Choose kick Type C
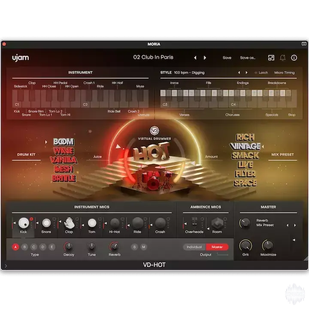The width and height of the screenshot is (309, 309). (34, 247)
